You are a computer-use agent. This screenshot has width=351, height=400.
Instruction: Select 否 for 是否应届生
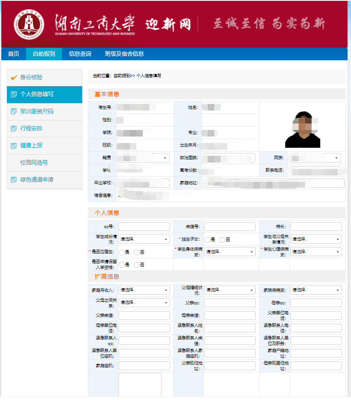136,252
